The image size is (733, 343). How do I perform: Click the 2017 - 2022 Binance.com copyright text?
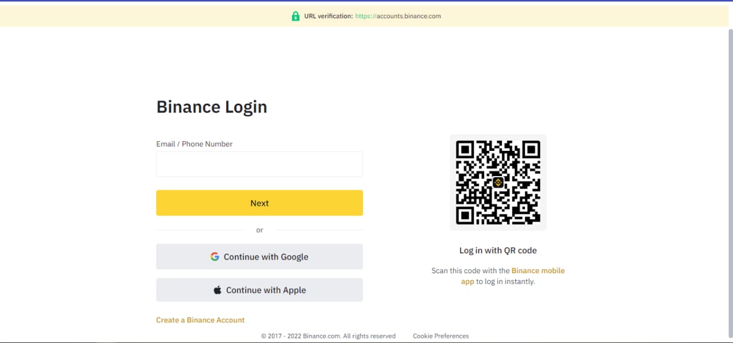[x=328, y=336]
